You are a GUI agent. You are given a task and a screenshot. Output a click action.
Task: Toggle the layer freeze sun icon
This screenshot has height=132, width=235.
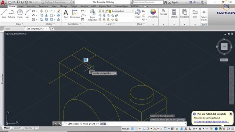pos(103,11)
